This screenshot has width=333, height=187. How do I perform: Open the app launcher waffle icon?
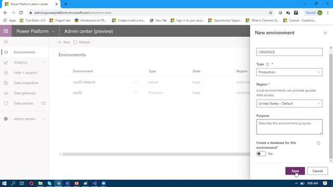[x=6, y=31]
